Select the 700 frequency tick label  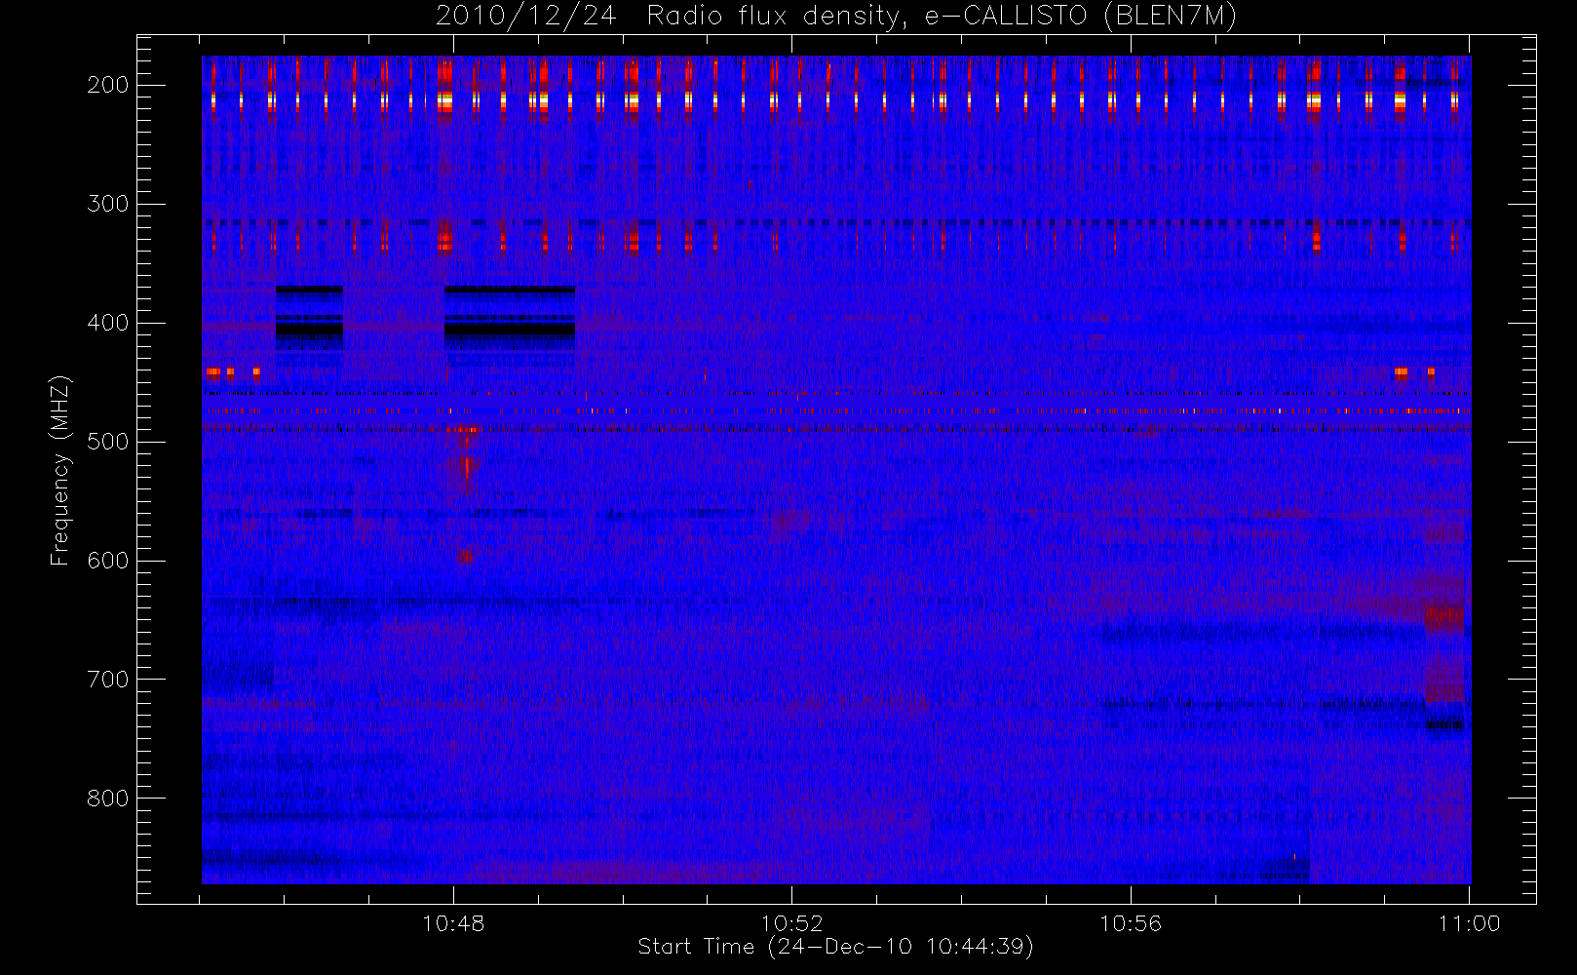point(107,680)
